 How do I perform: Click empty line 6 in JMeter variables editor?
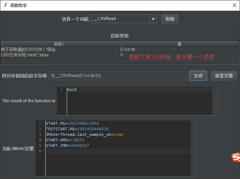(x=118, y=151)
